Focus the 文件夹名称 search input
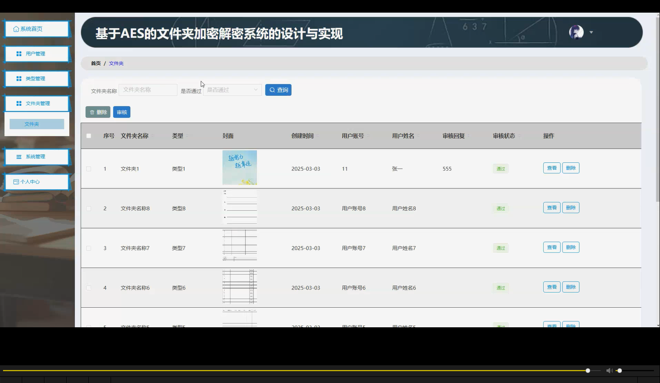660x383 pixels. (x=148, y=90)
